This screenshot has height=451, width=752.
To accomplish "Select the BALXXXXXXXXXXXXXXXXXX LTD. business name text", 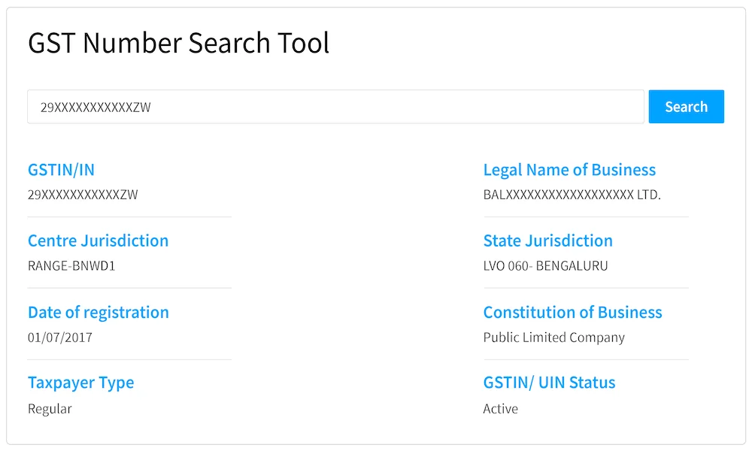I will click(x=572, y=195).
